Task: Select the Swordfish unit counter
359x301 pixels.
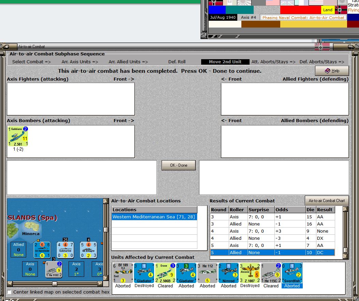Action: (292, 273)
